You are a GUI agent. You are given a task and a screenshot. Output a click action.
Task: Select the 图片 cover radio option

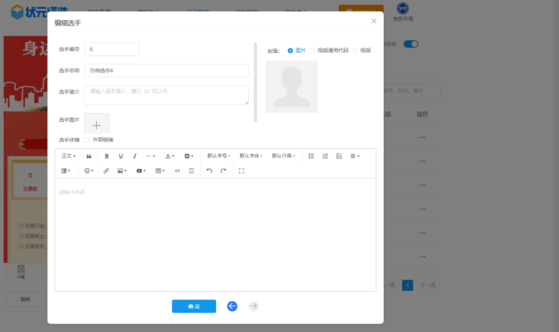coord(291,51)
